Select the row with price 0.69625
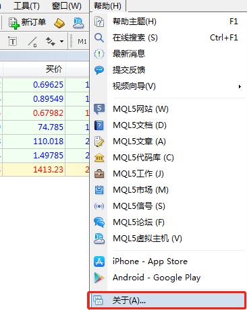This screenshot has width=247, height=310. tap(45, 85)
